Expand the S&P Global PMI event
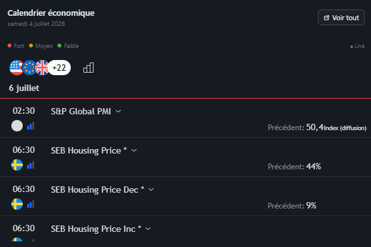Image resolution: width=371 pixels, height=247 pixels. pos(118,111)
